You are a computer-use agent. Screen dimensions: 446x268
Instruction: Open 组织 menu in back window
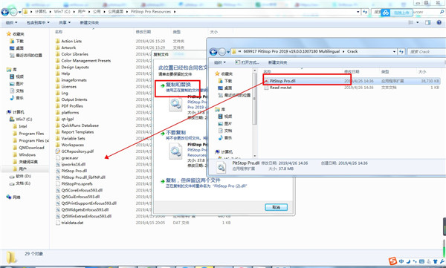point(11,22)
